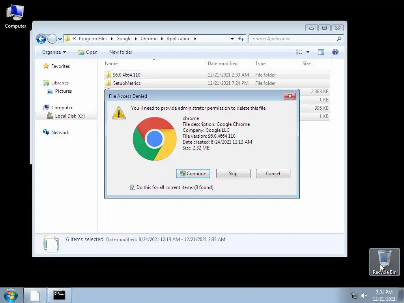Select the SetupMetrics folder row
404x303 pixels.
[217, 83]
